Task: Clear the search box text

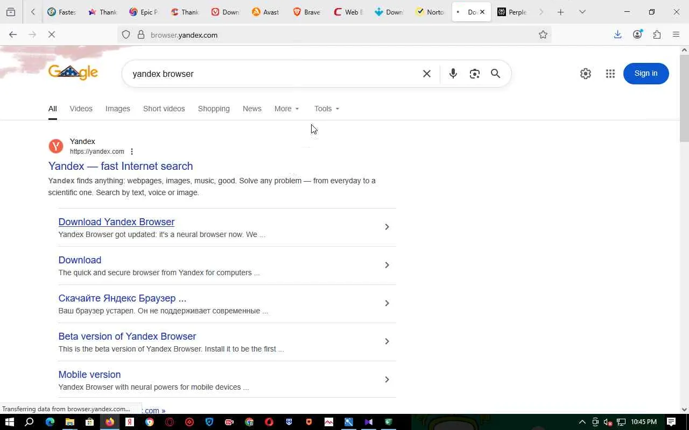Action: point(427,74)
